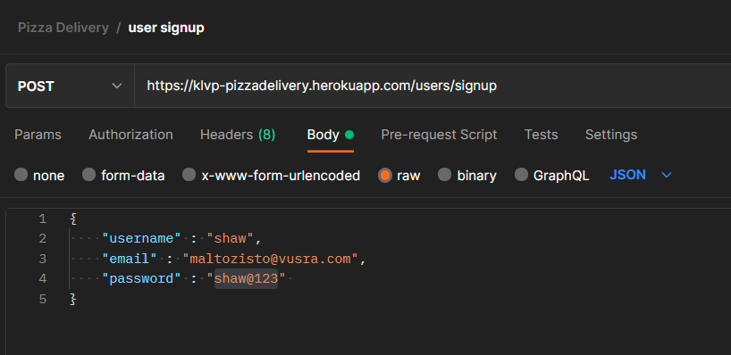Select the raw body radio option
Screen dimensions: 731x355
[385, 175]
